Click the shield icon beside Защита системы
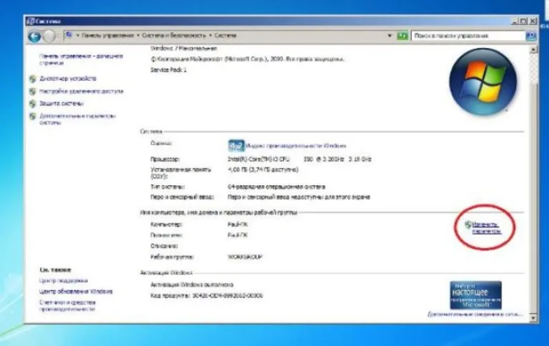This screenshot has width=549, height=346. [x=33, y=104]
